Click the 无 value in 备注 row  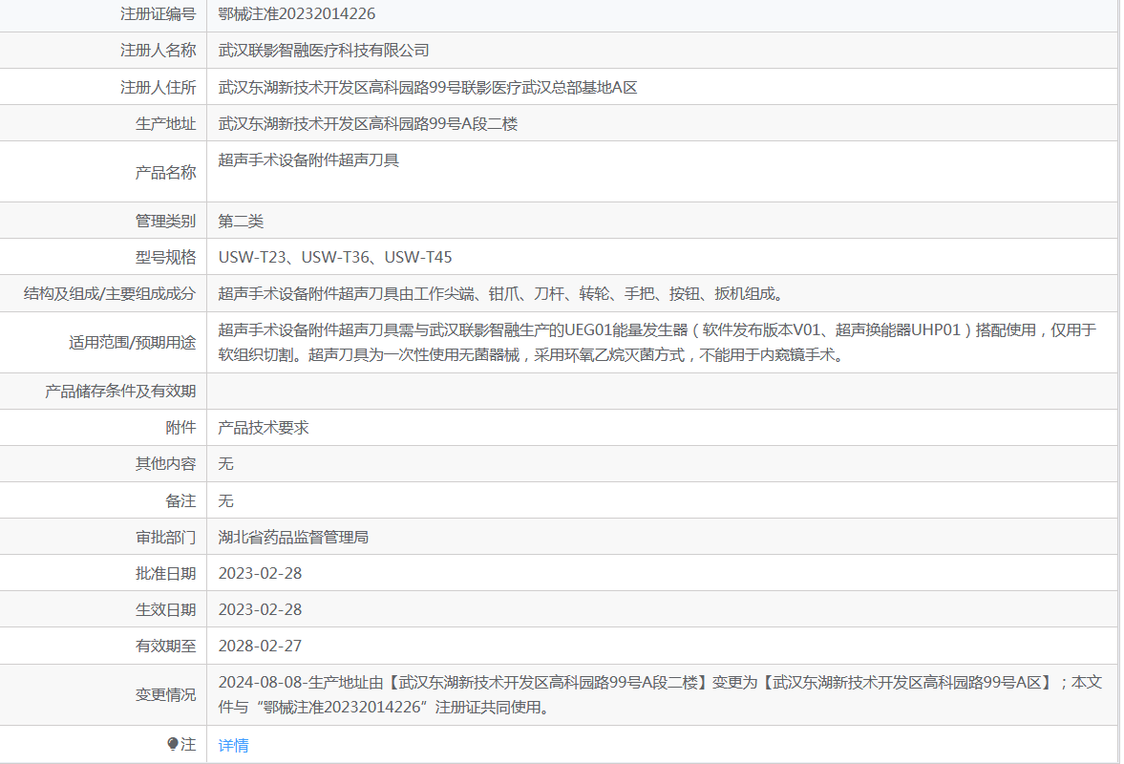coord(225,501)
